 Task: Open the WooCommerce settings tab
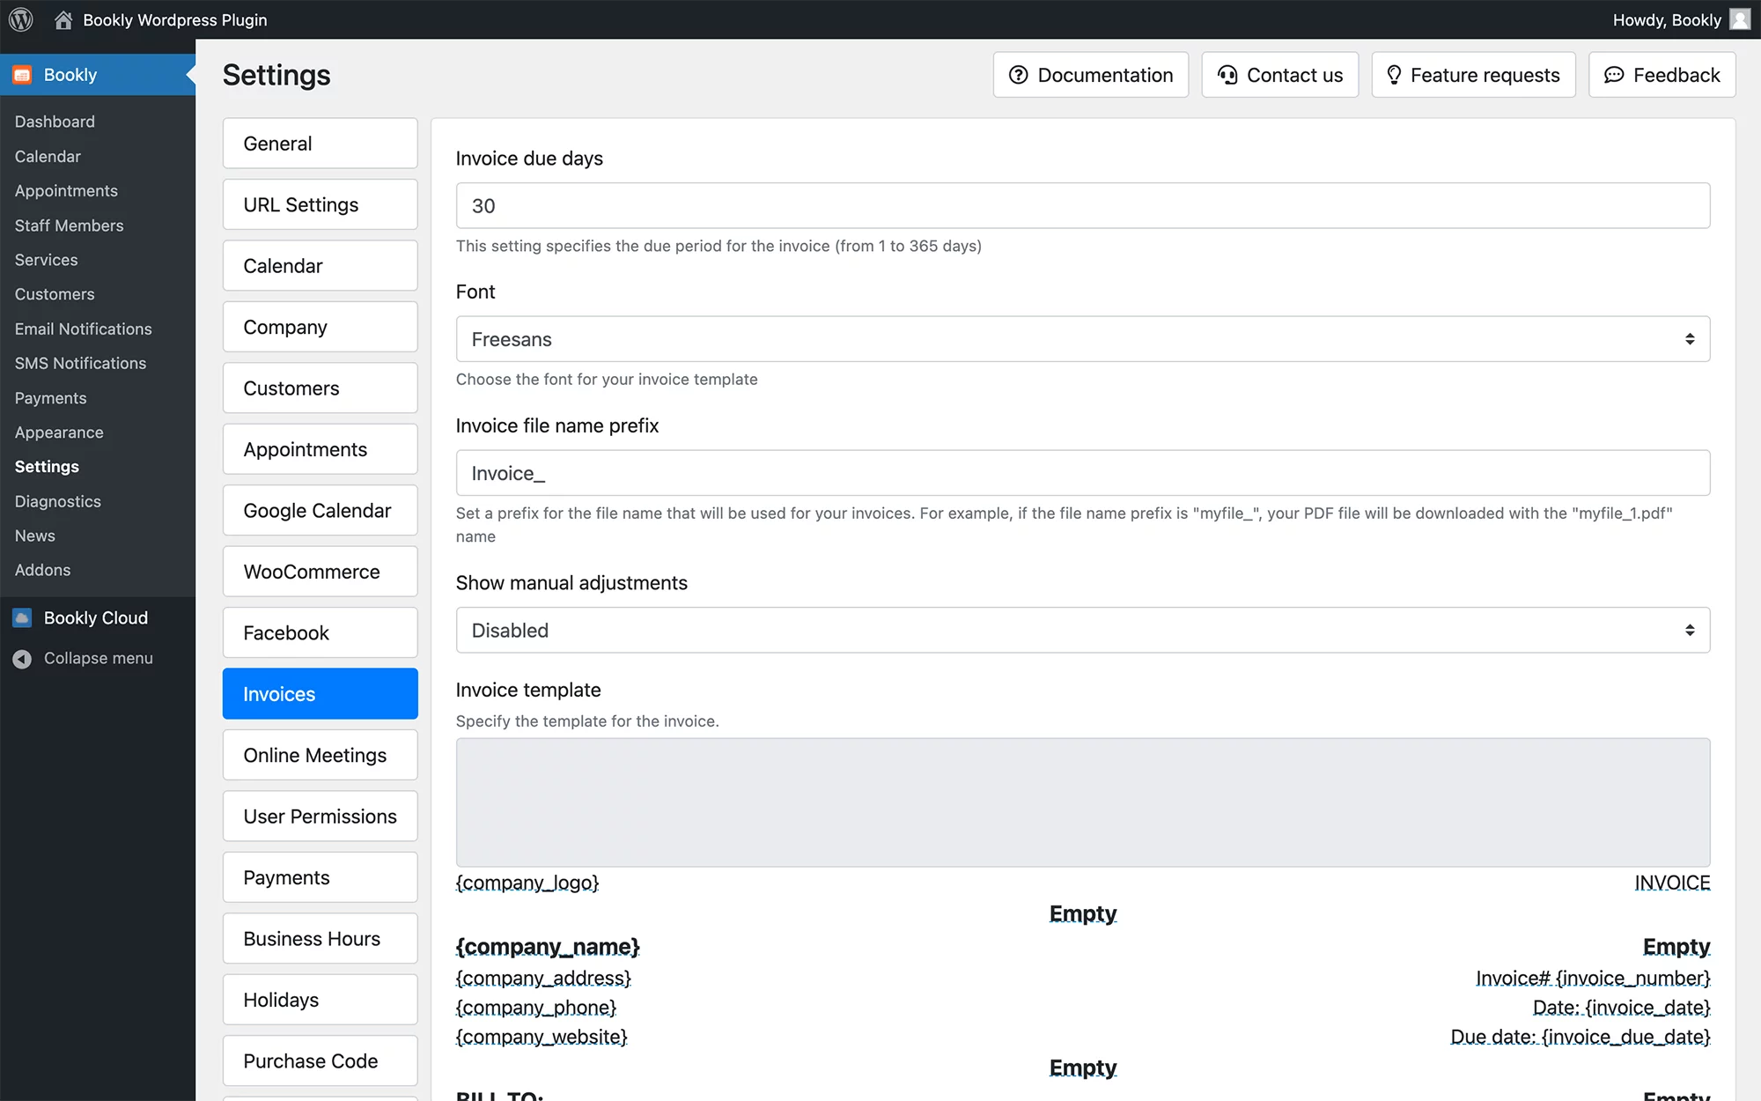321,572
